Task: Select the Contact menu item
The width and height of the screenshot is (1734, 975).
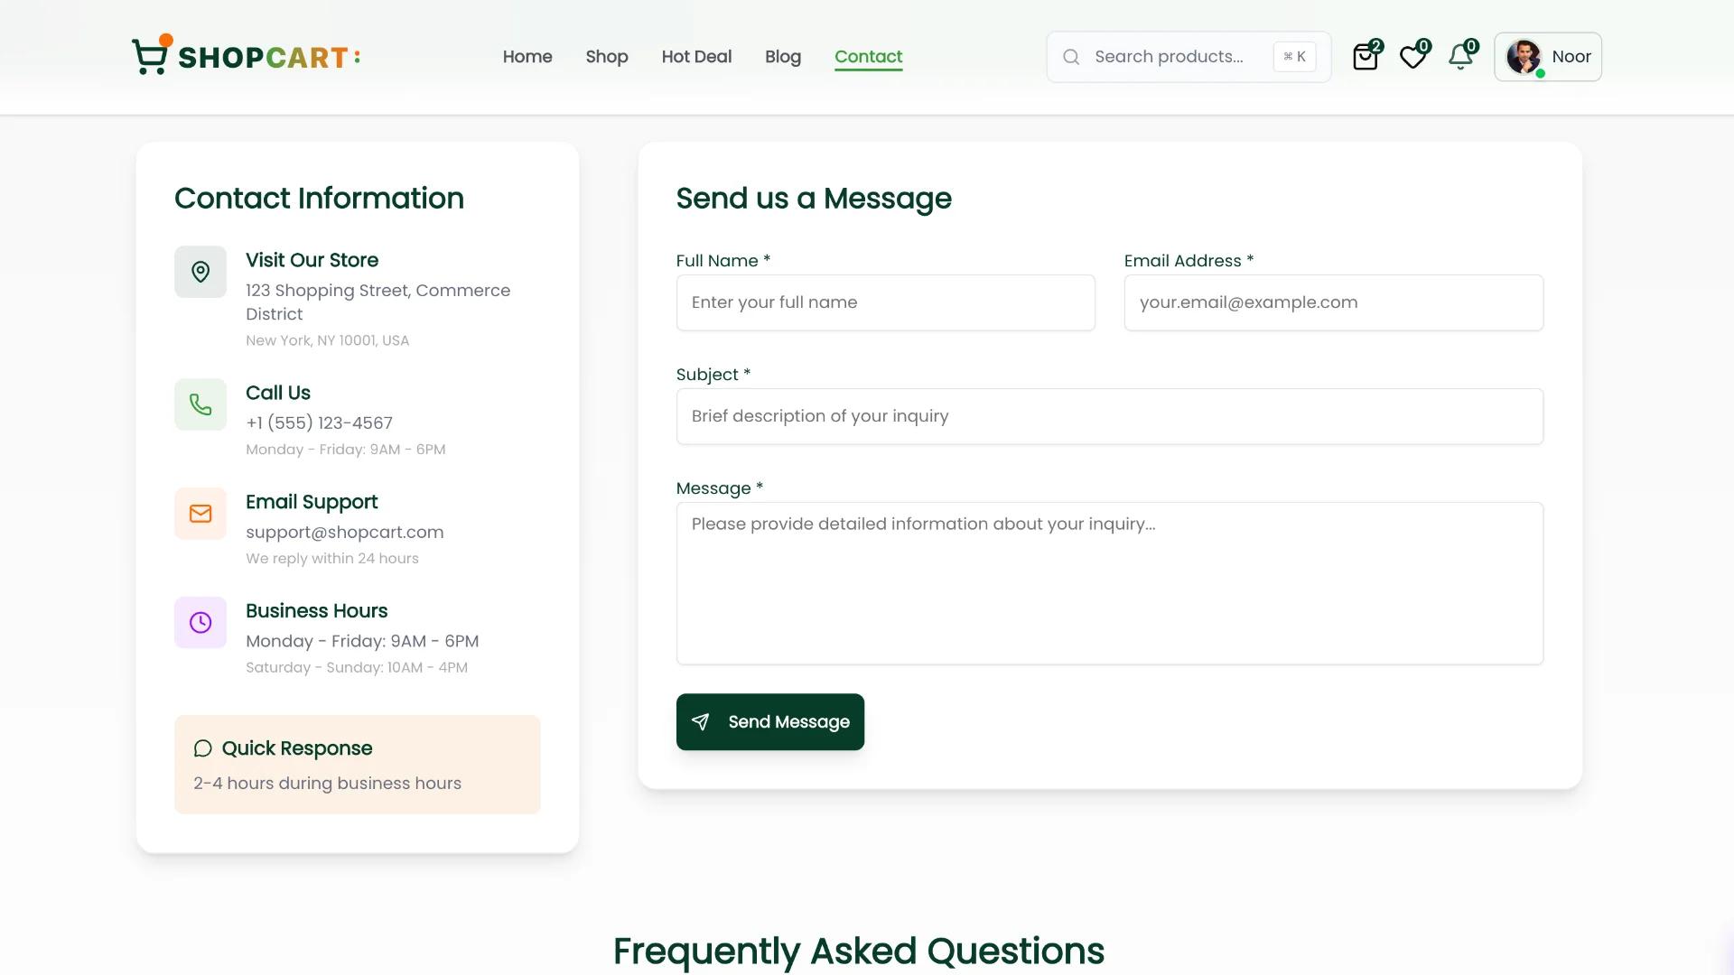Action: click(x=869, y=57)
